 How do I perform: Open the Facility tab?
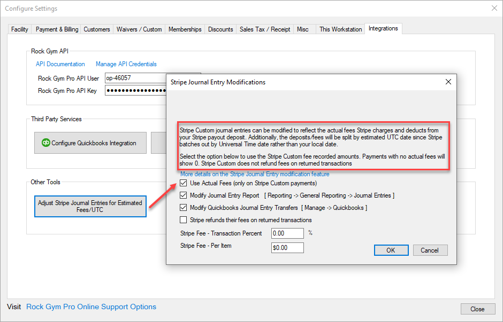coord(20,29)
